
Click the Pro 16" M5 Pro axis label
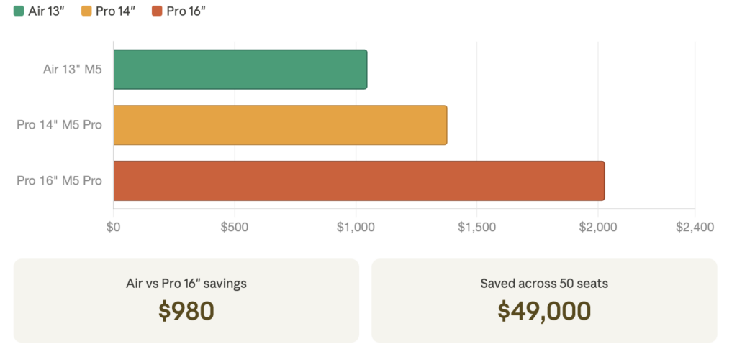point(59,180)
